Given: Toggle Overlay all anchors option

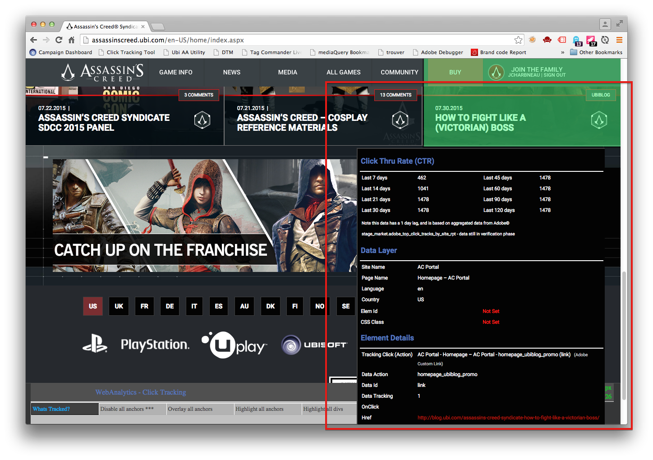Looking at the screenshot, I should click(x=190, y=409).
